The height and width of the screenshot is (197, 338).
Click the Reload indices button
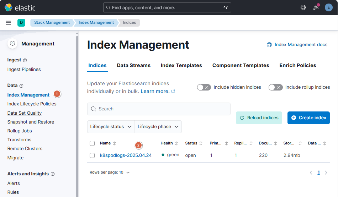pyautogui.click(x=259, y=118)
